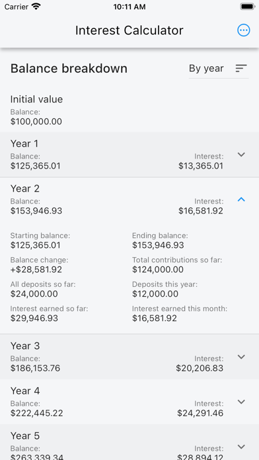Tap Total contributions so far value

158,270
